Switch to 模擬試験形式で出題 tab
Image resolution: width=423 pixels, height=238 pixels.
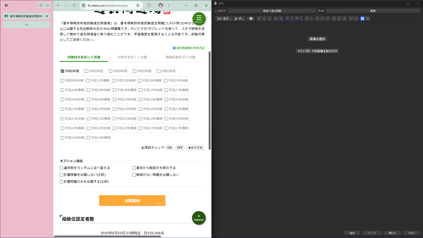[x=180, y=57]
